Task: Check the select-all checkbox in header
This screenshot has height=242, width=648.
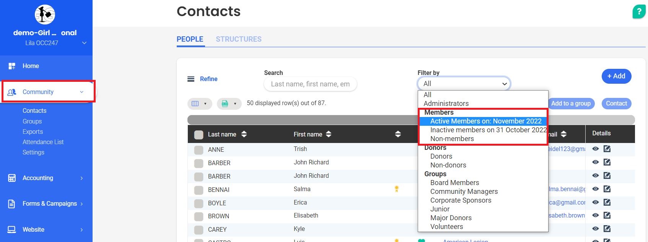Action: pos(199,135)
